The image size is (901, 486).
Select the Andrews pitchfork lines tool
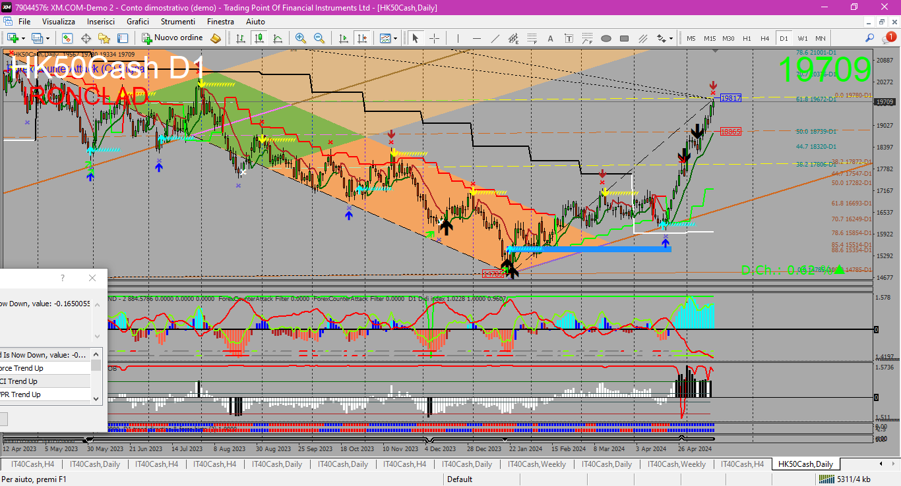pos(642,38)
